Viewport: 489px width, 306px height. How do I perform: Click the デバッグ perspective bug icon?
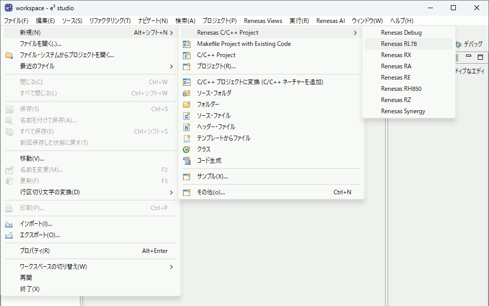click(458, 45)
